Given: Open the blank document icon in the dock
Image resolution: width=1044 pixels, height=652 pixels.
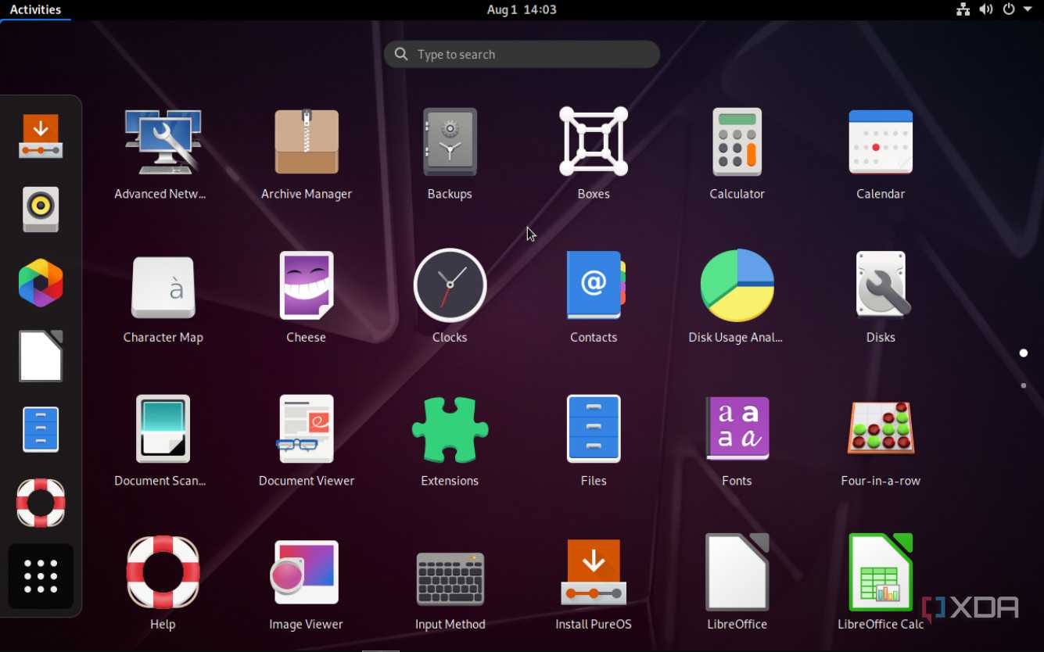Looking at the screenshot, I should [x=41, y=356].
